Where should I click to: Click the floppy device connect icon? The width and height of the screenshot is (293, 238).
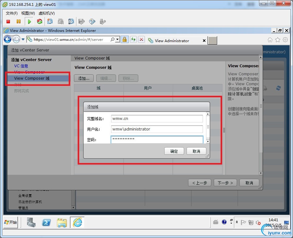(82, 21)
